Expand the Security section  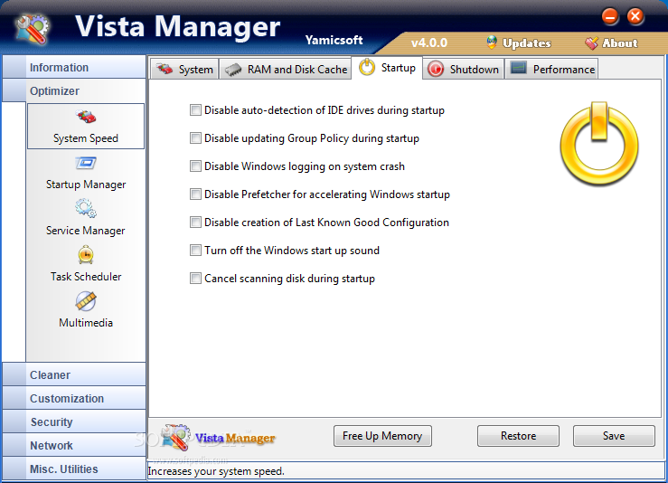74,421
